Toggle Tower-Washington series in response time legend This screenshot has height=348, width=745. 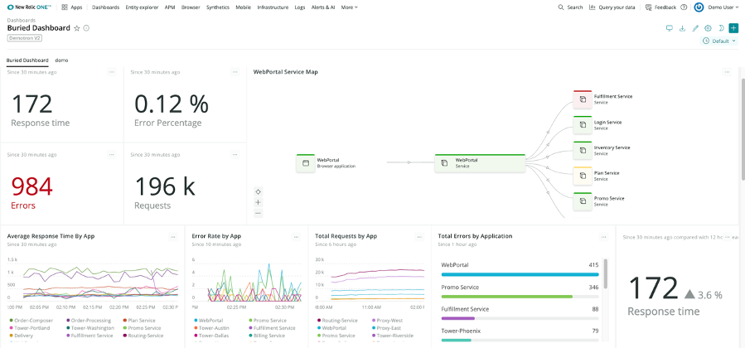click(89, 328)
